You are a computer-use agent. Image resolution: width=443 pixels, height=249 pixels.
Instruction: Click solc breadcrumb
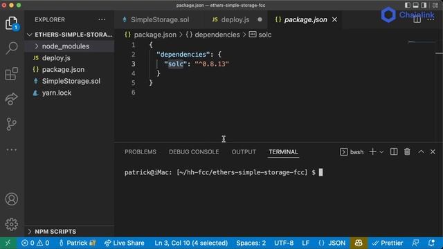click(264, 35)
